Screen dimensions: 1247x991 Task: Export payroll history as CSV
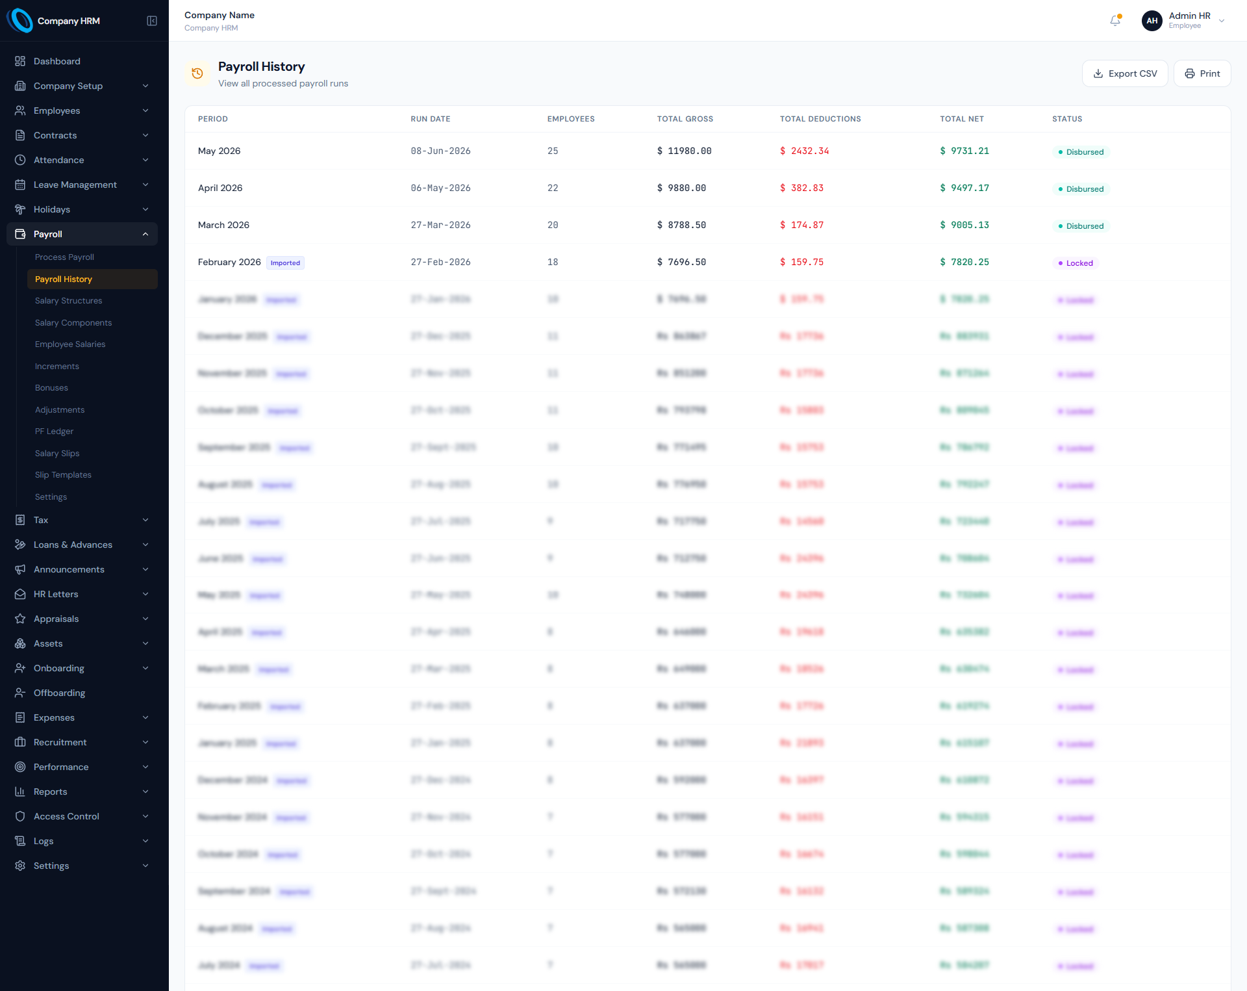[x=1125, y=73]
